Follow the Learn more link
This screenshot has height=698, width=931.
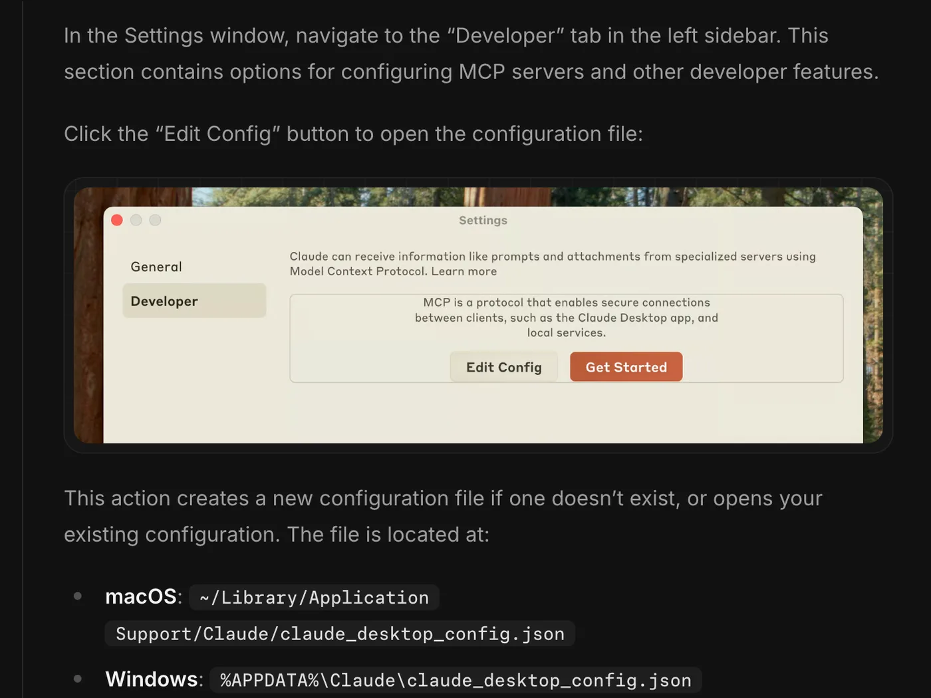tap(464, 271)
